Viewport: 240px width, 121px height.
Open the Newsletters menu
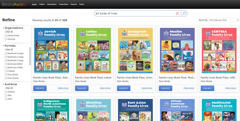(x=52, y=4)
